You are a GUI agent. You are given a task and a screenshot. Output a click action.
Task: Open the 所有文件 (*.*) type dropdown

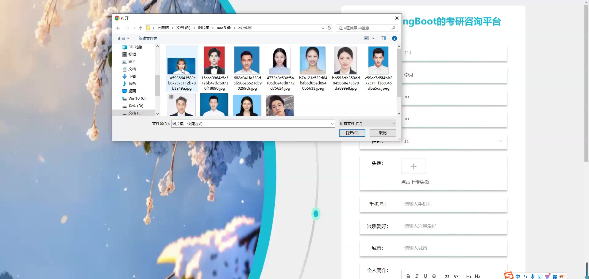[x=367, y=124]
